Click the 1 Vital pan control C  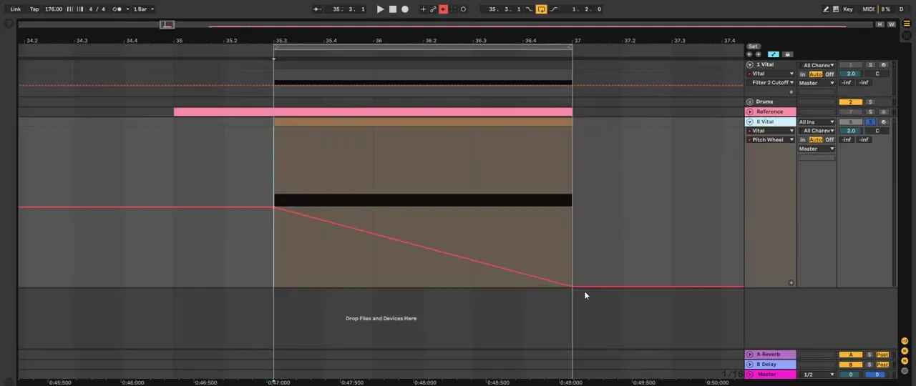click(877, 74)
